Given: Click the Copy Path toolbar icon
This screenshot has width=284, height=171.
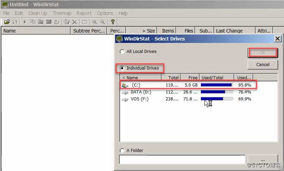Looking at the screenshot, I should pyautogui.click(x=33, y=22).
